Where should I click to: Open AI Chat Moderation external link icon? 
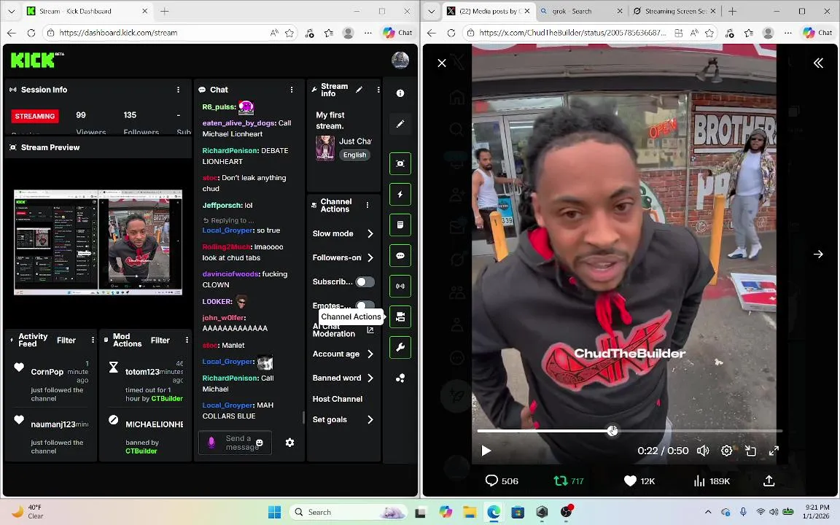(x=370, y=330)
